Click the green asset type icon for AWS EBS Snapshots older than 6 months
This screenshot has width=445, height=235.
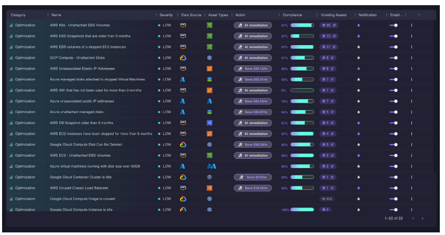pos(209,36)
